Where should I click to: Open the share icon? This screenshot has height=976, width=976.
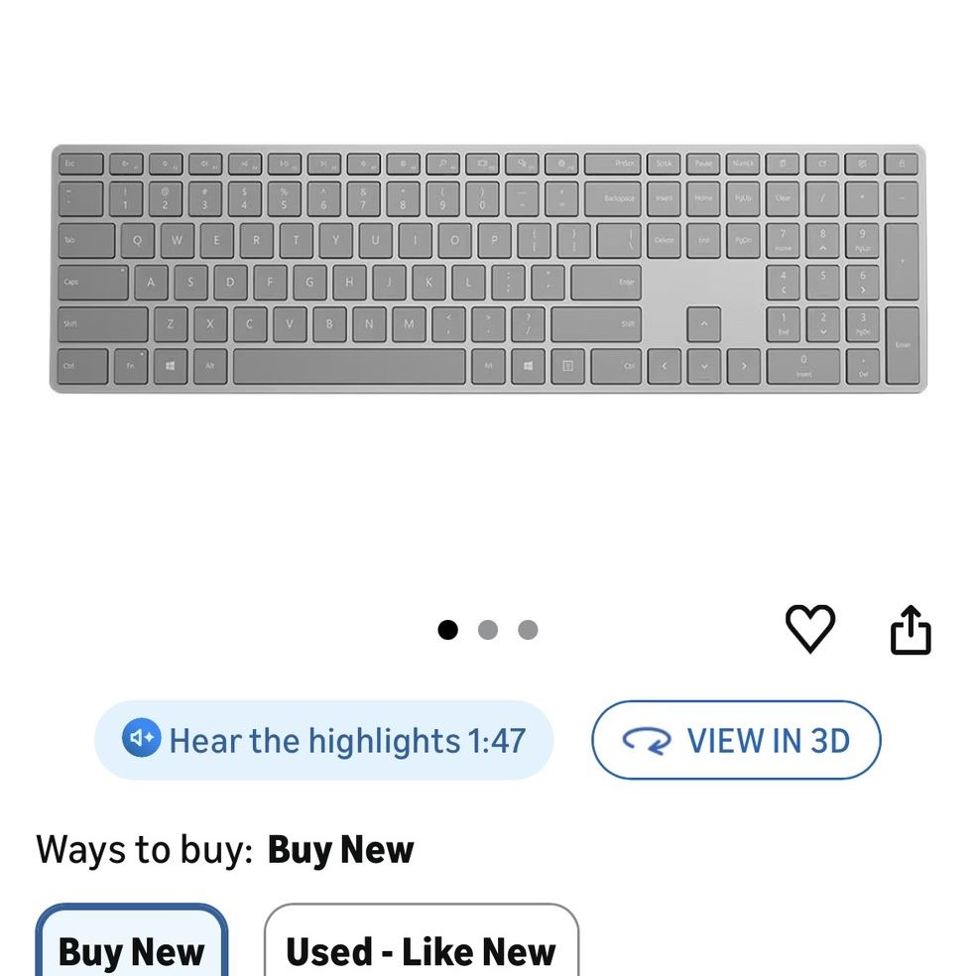(911, 629)
